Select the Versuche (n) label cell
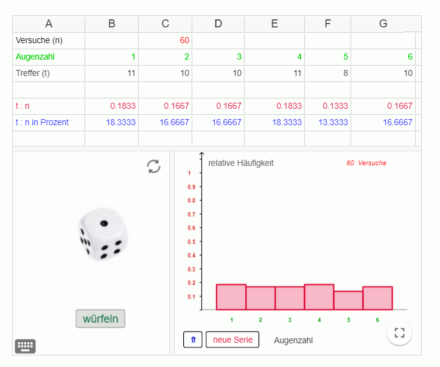This screenshot has width=440, height=367. tap(49, 41)
